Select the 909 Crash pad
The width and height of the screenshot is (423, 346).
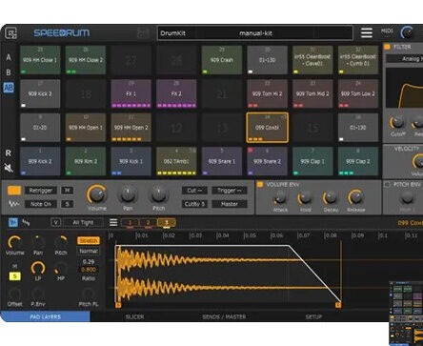222,60
